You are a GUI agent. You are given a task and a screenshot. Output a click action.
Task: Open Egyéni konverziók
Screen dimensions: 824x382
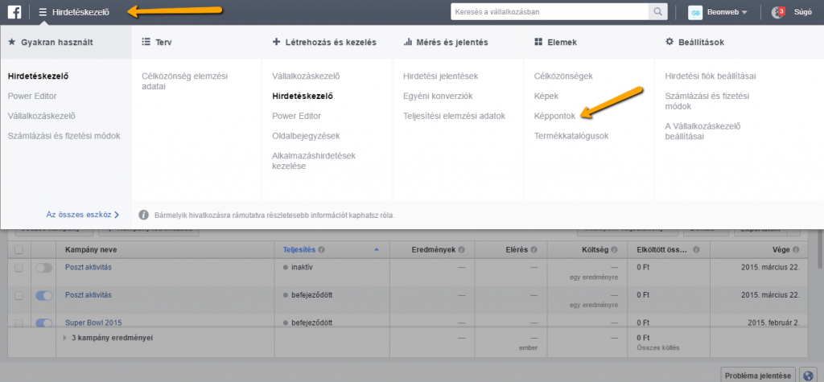click(x=439, y=97)
